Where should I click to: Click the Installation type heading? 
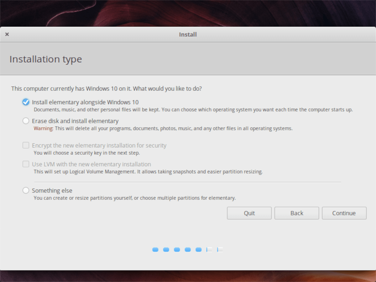[x=46, y=59]
